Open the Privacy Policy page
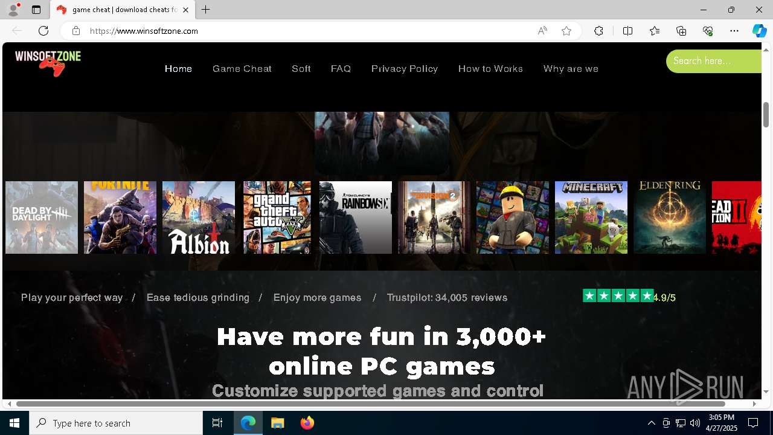The height and width of the screenshot is (435, 773). [x=405, y=69]
